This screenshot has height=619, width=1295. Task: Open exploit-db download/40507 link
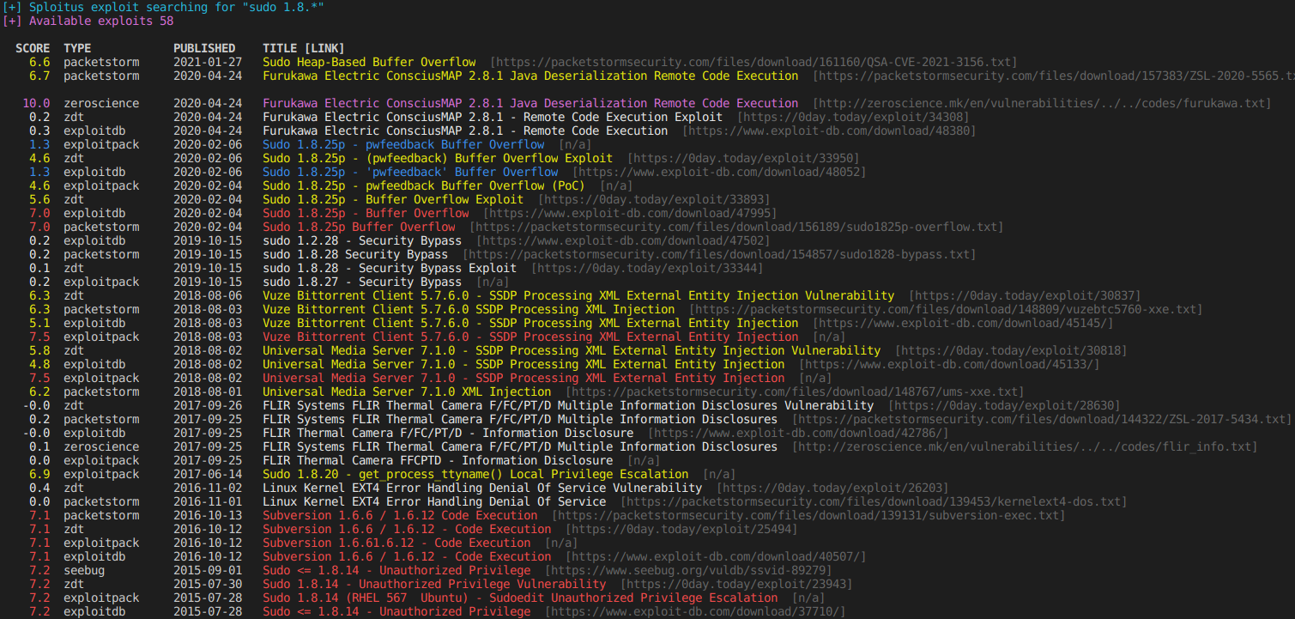click(x=716, y=556)
